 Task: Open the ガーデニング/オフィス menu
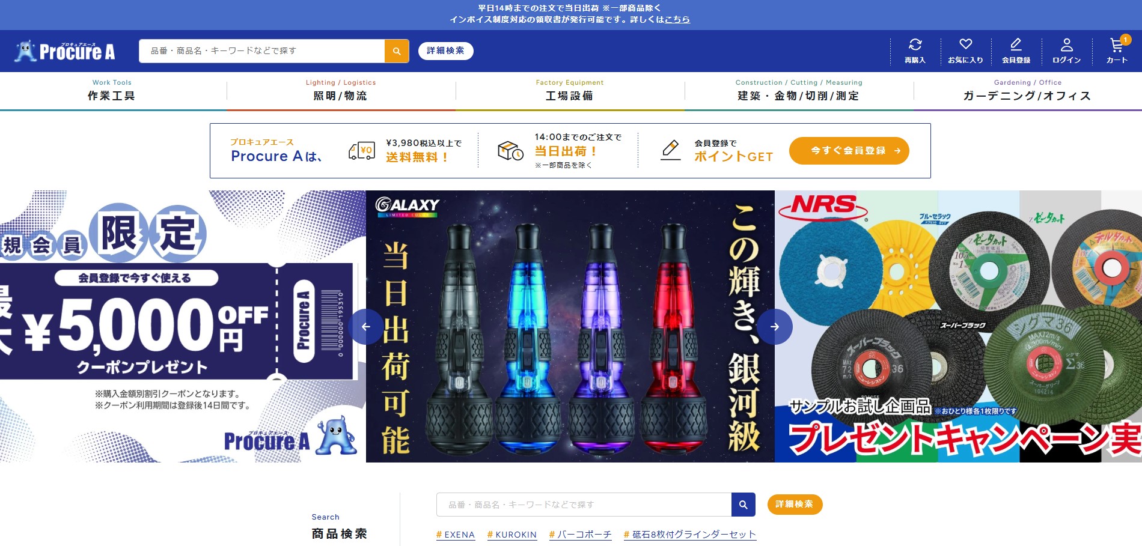click(1027, 91)
